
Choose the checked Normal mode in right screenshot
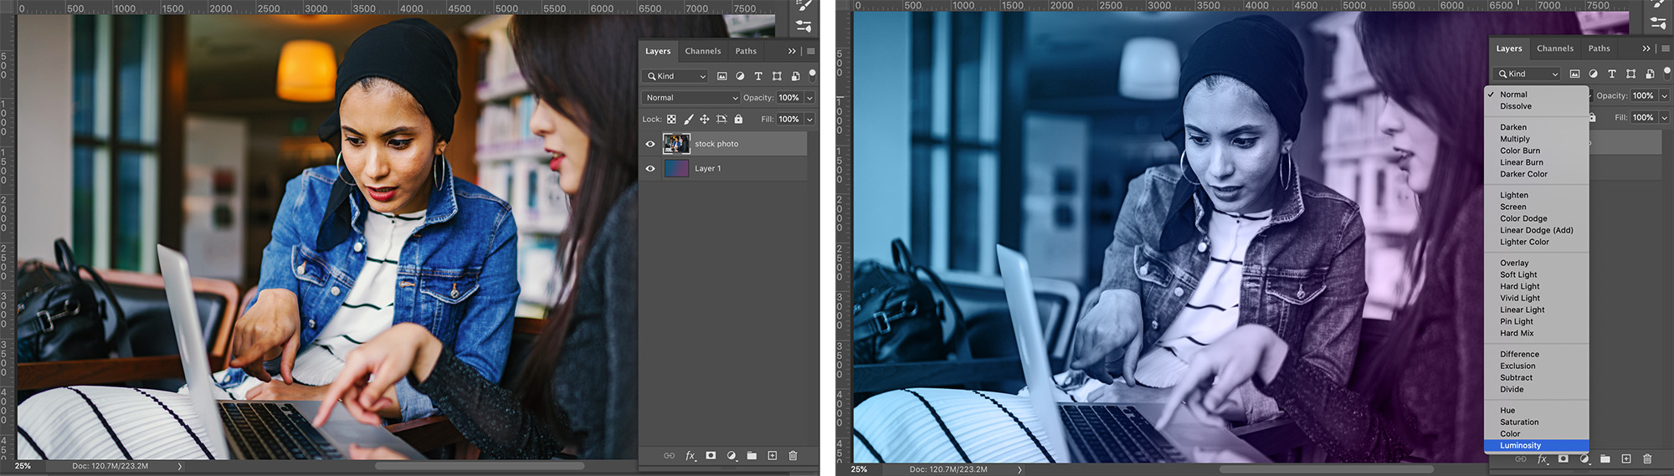pyautogui.click(x=1537, y=95)
